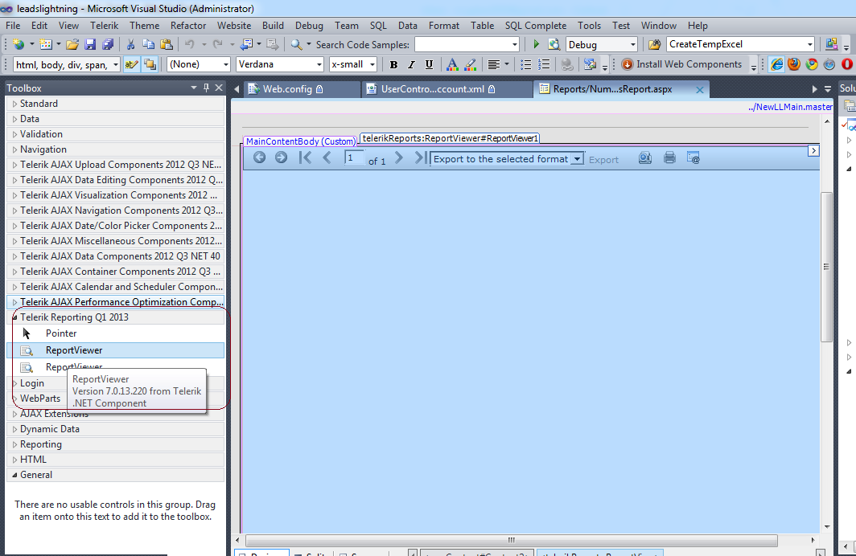The image size is (856, 556).
Task: Click the New Web Site icon
Action: click(19, 45)
